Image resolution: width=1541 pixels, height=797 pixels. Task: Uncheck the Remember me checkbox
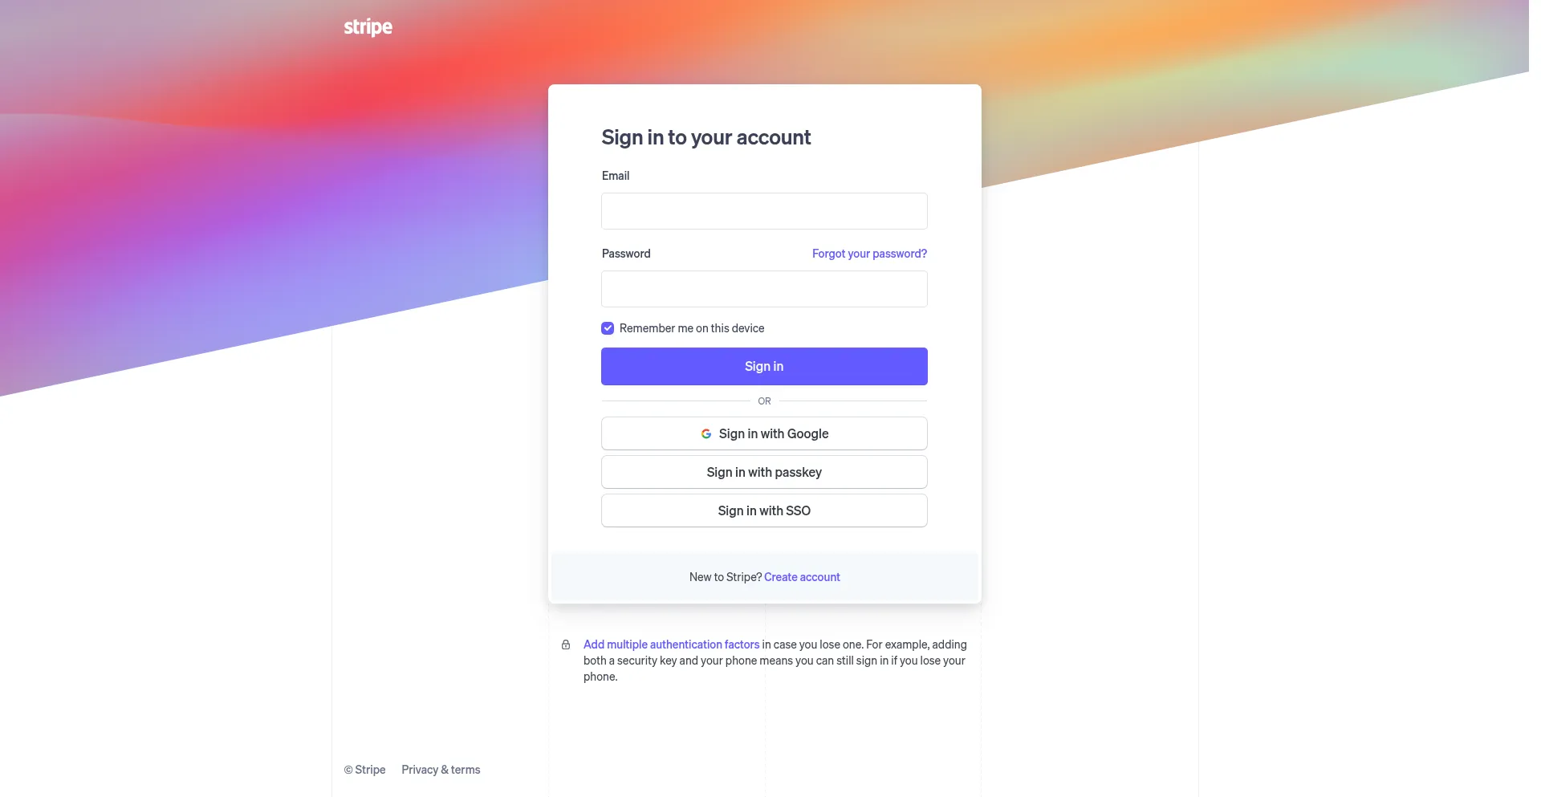tap(608, 328)
